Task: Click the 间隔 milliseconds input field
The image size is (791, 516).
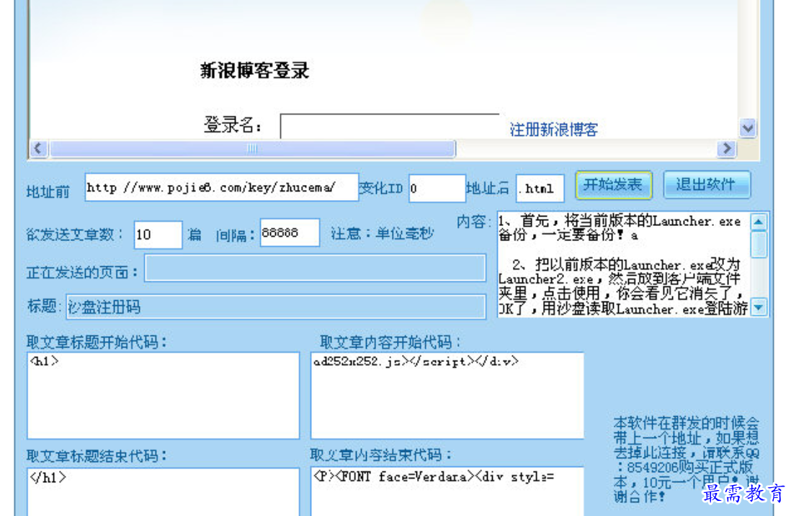Action: pos(290,232)
